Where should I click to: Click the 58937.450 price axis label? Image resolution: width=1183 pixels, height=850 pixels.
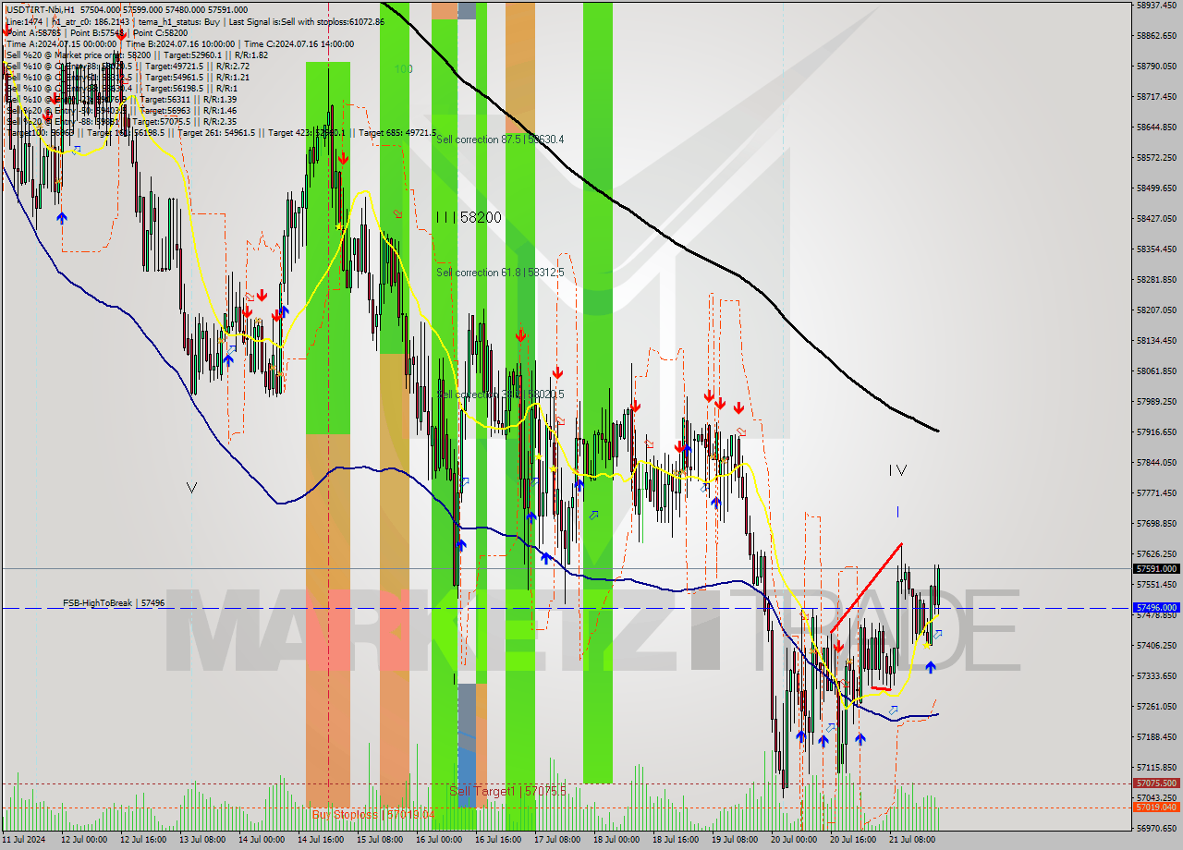[x=1158, y=5]
